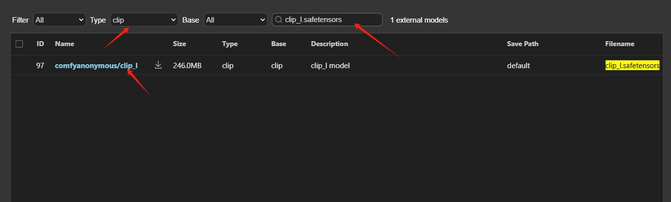Click the Save Path column header
The width and height of the screenshot is (671, 202).
coord(522,44)
